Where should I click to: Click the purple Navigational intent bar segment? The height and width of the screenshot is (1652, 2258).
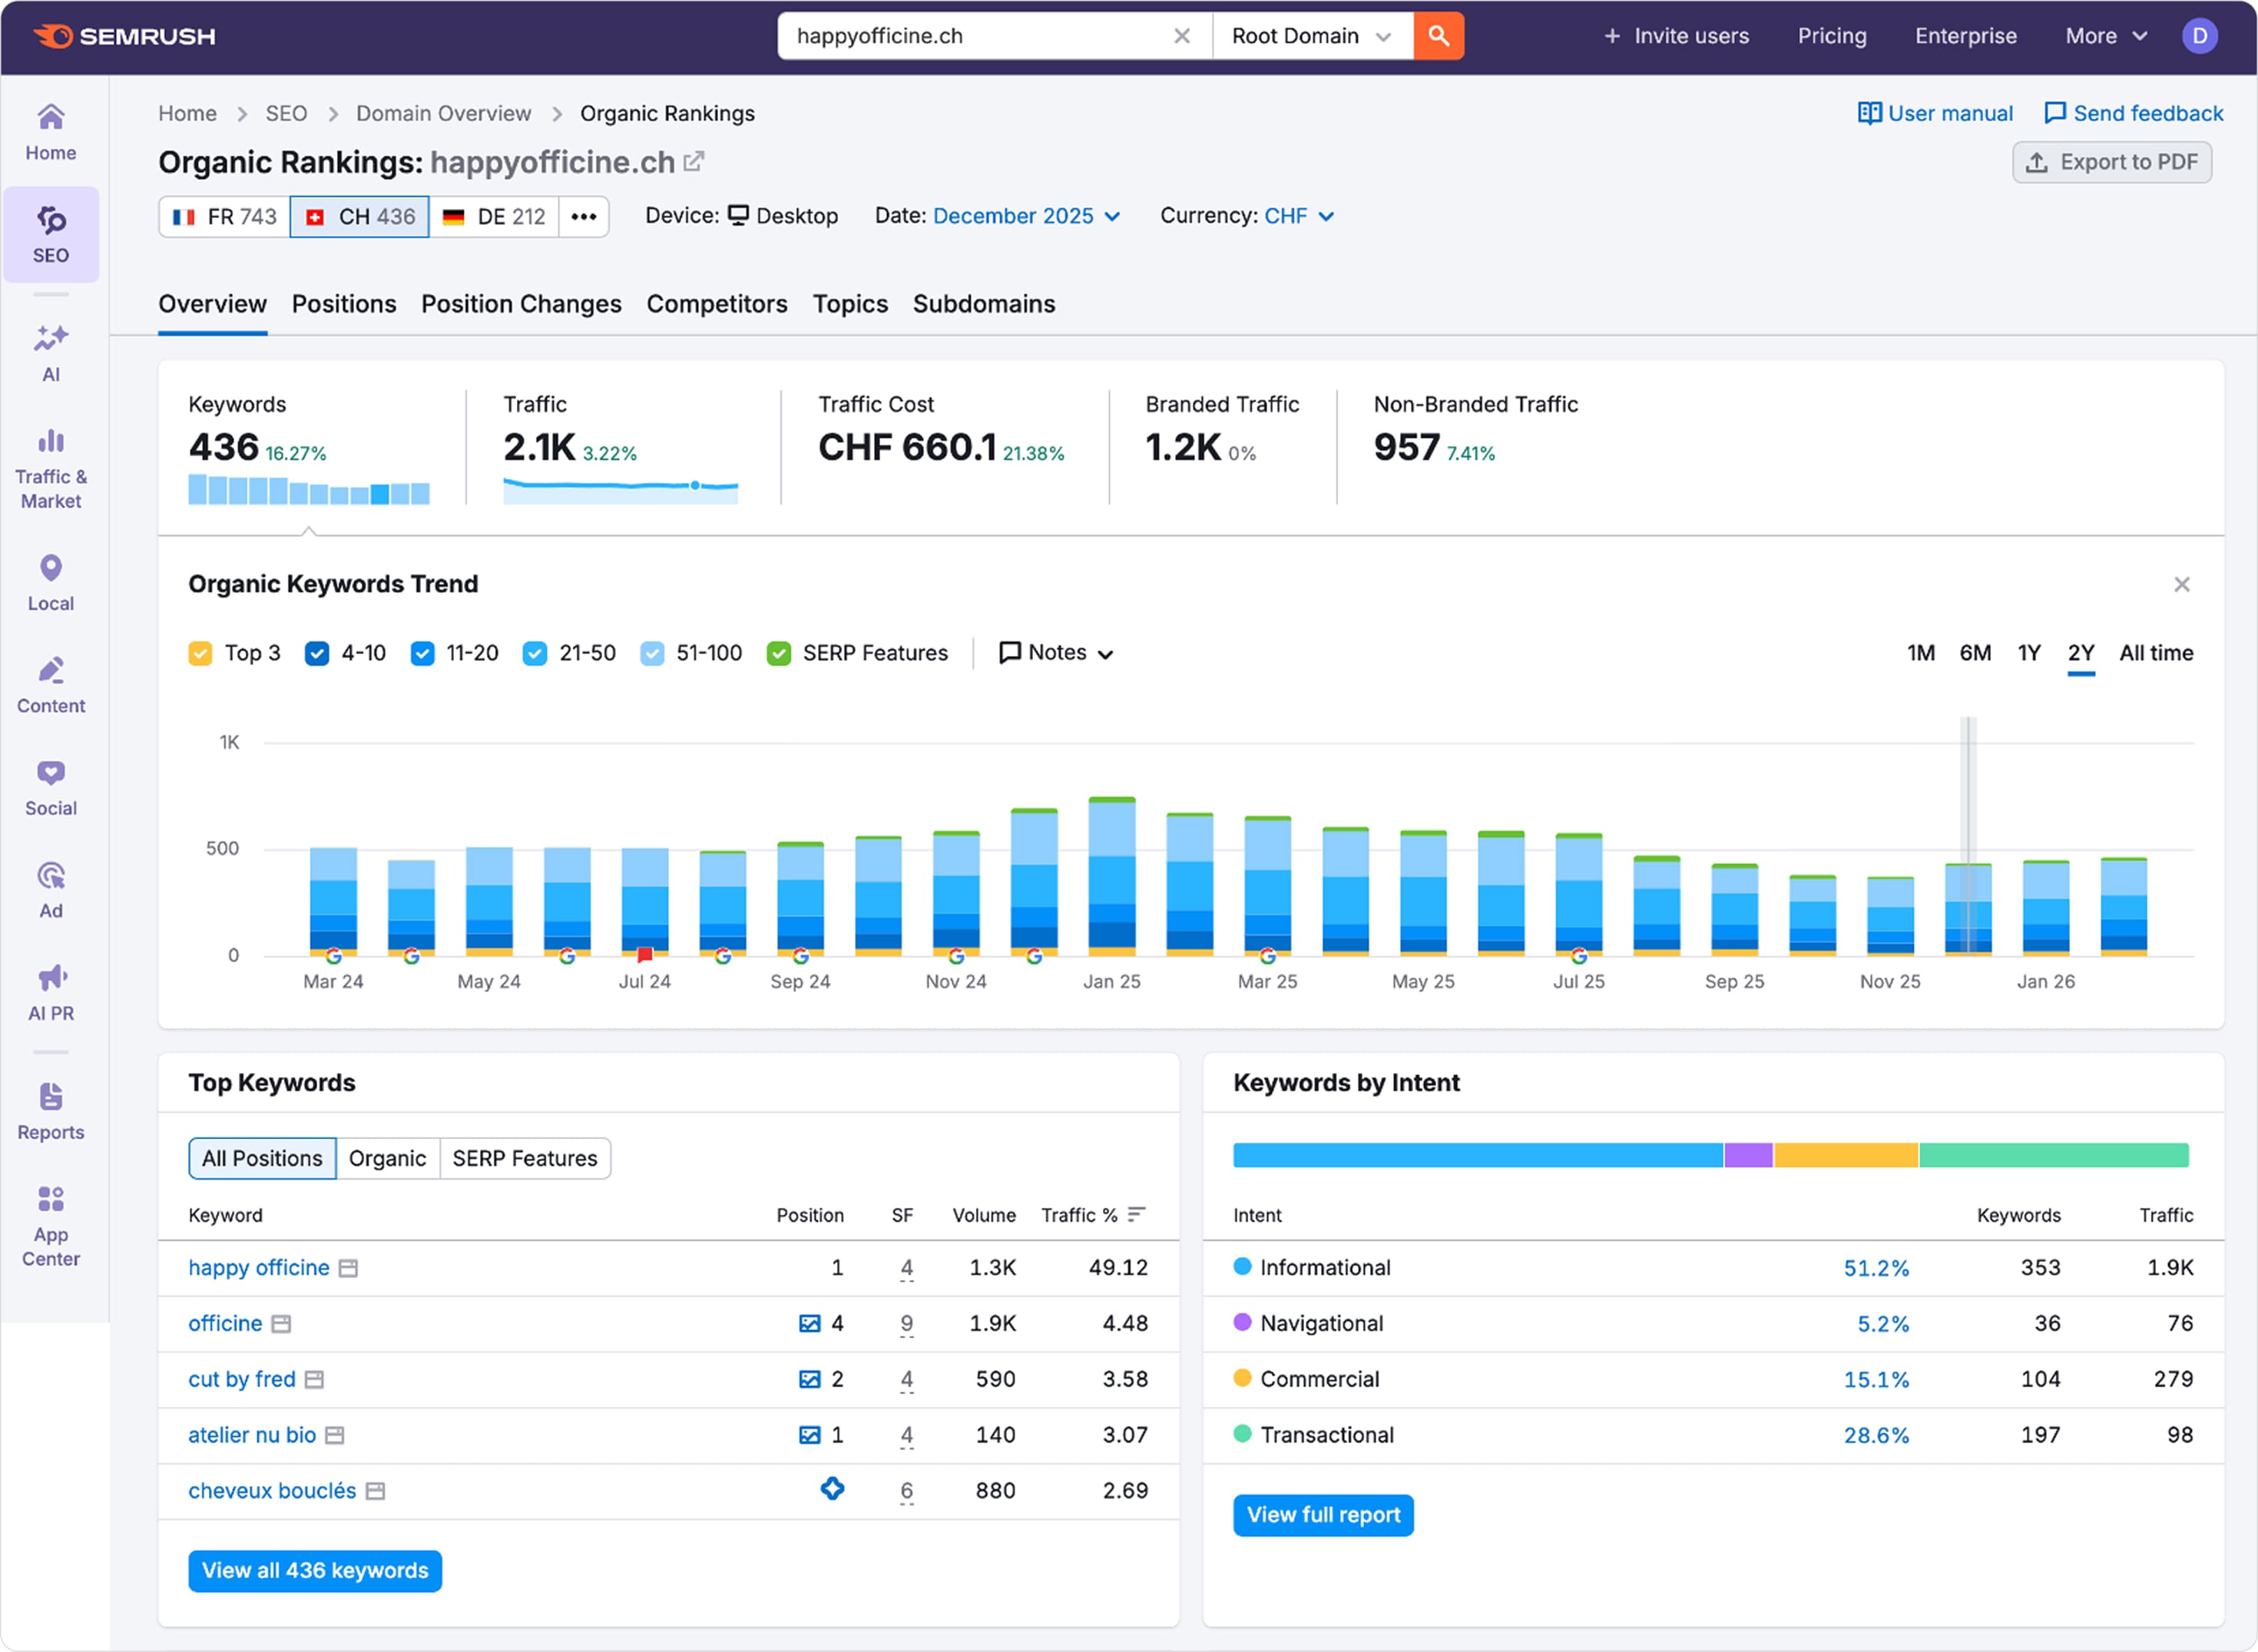(x=1748, y=1155)
